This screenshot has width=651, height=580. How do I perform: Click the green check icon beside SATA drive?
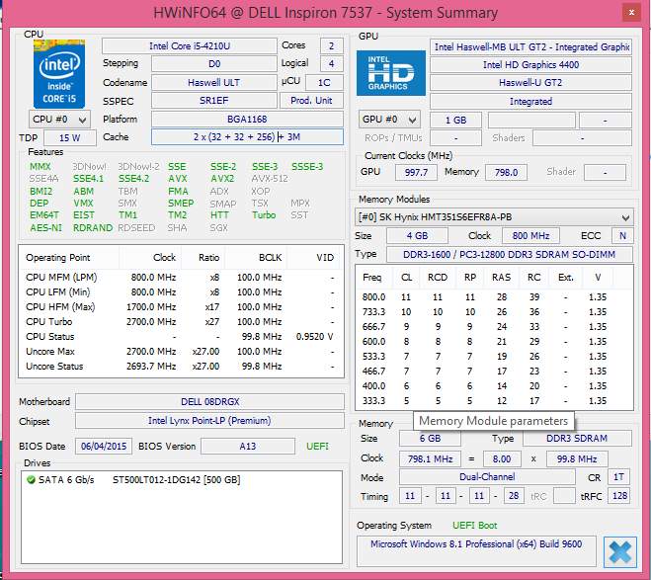32,480
